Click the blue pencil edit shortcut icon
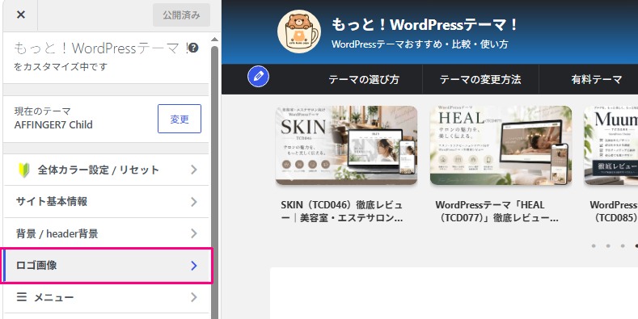The height and width of the screenshot is (319, 638). tap(259, 76)
